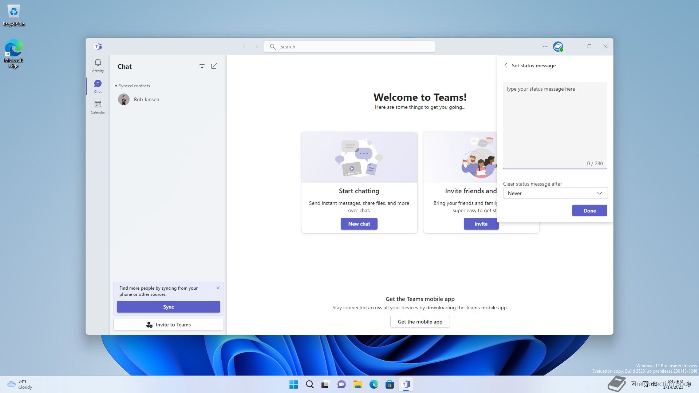Click the Teams taskbar icon
This screenshot has height=393, width=699.
(406, 384)
